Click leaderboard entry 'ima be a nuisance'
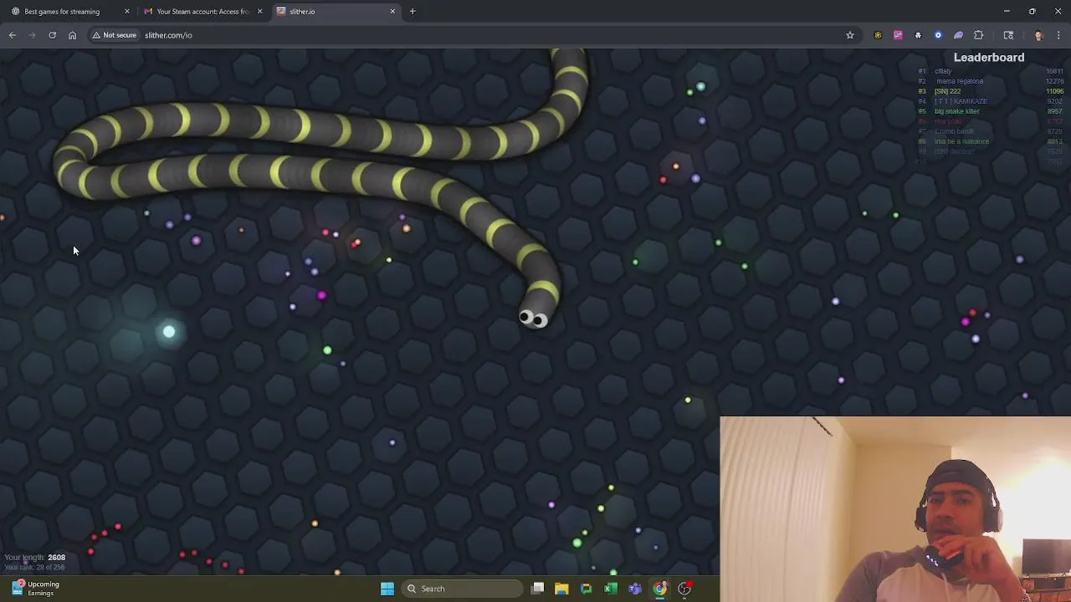Viewport: 1071px width, 602px height. 961,141
